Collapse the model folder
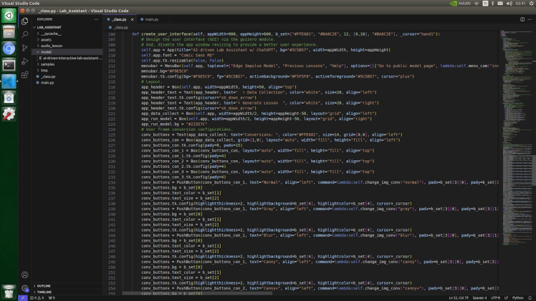536x301 pixels. (46, 51)
